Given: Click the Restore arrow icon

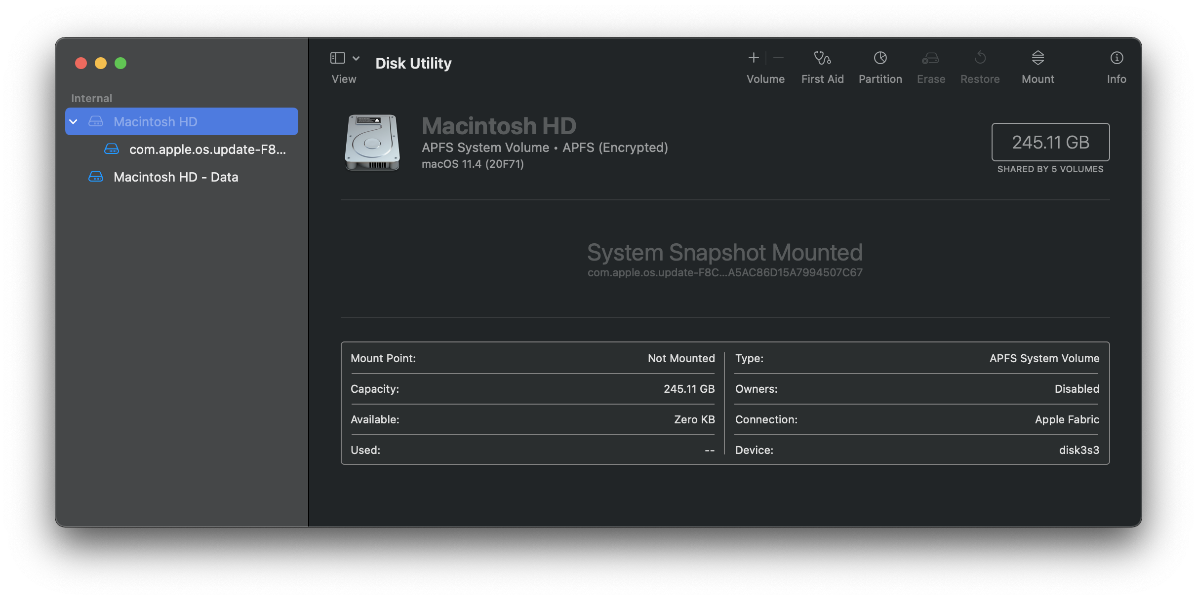Looking at the screenshot, I should coord(980,58).
